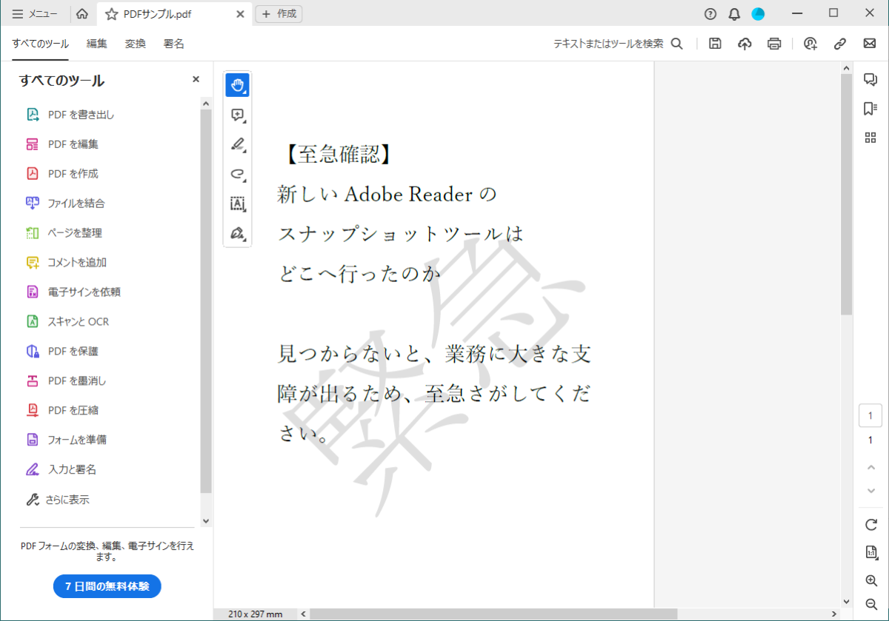
Task: Send the file by email icon
Action: click(870, 44)
